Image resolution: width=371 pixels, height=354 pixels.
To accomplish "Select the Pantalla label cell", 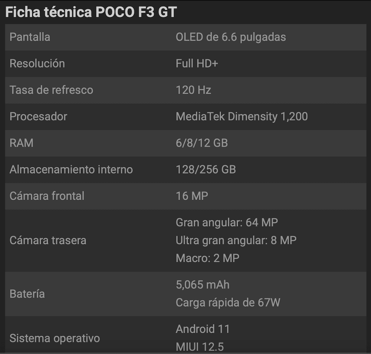I will (30, 37).
